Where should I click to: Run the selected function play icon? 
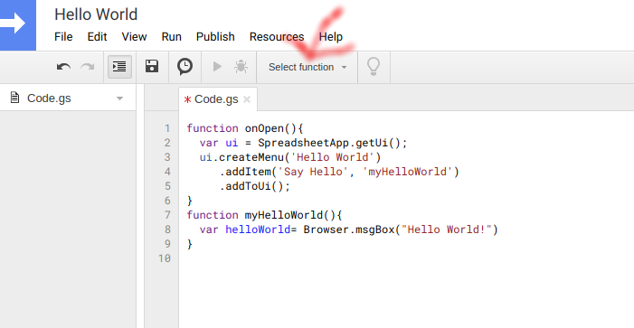(217, 66)
